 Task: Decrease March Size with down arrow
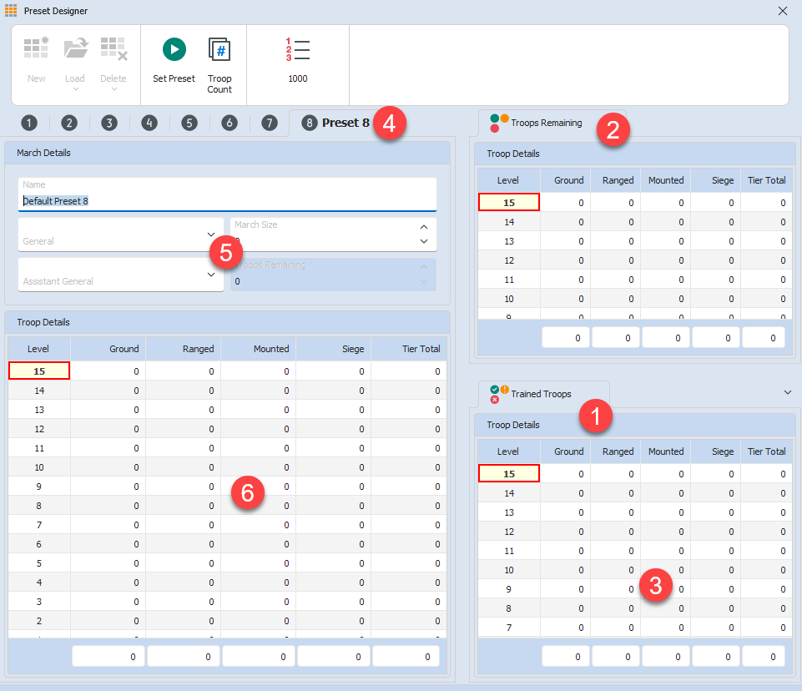(x=423, y=241)
